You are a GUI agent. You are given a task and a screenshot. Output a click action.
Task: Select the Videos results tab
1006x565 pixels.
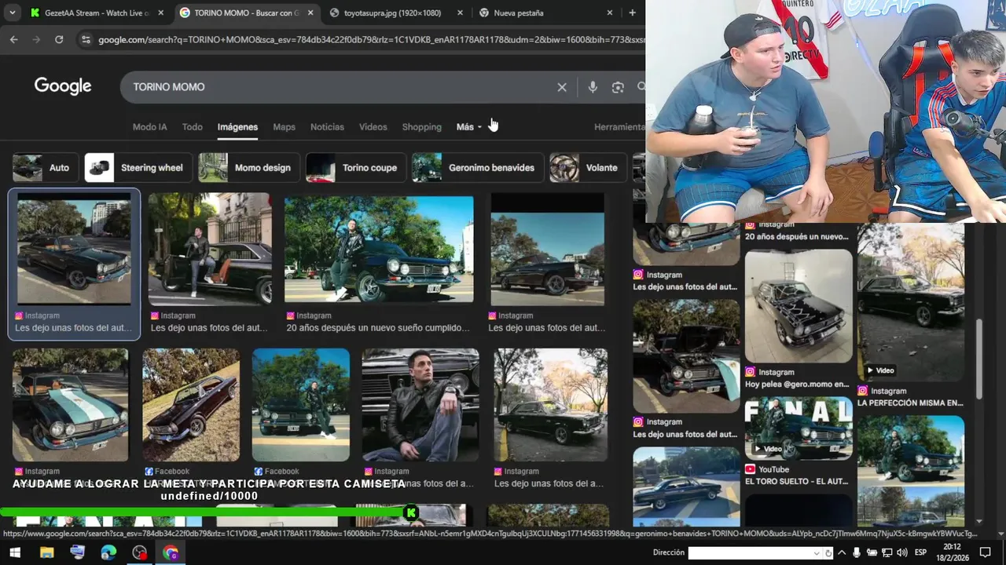click(x=373, y=127)
